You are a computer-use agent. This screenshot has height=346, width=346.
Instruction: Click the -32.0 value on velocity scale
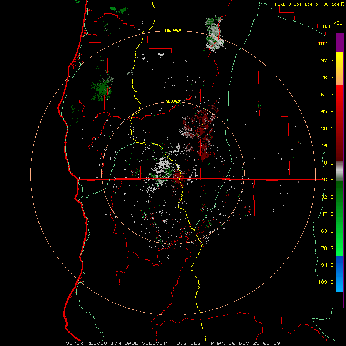pos(326,197)
